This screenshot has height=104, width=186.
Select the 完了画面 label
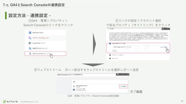click(x=136, y=92)
